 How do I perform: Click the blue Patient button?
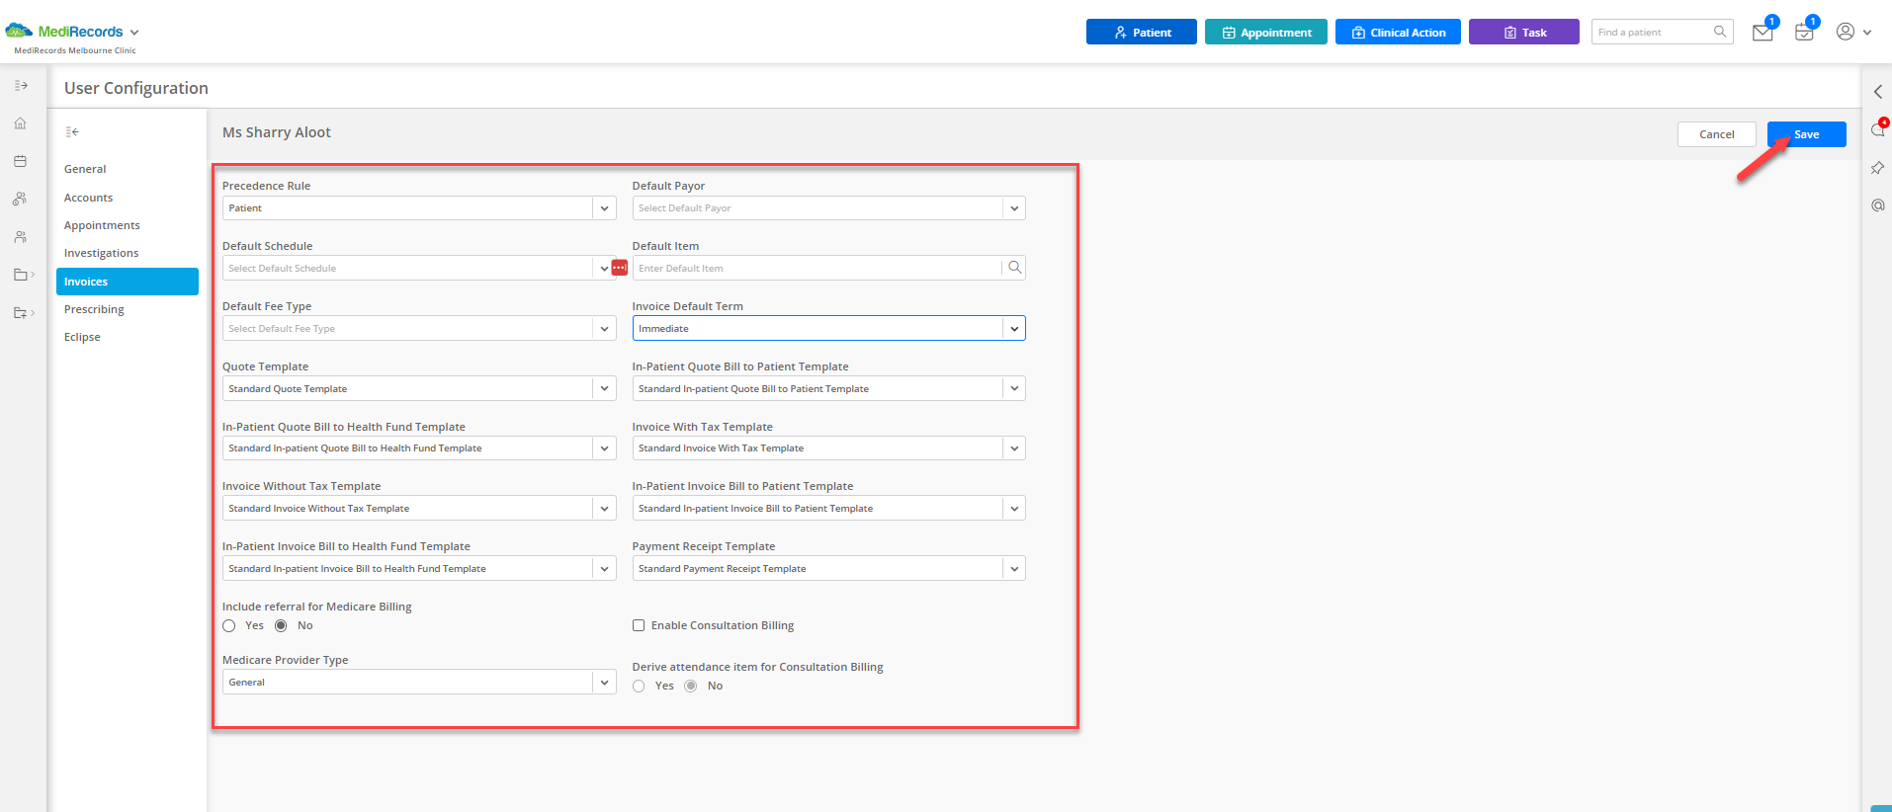[x=1141, y=32]
